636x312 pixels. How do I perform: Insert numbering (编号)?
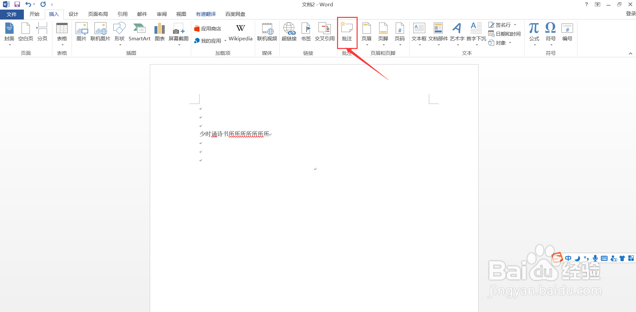click(567, 32)
